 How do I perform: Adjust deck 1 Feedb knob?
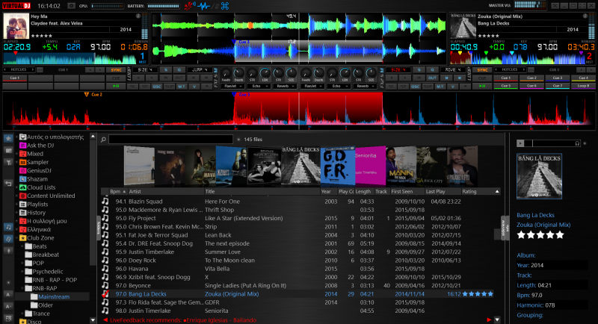click(x=226, y=73)
